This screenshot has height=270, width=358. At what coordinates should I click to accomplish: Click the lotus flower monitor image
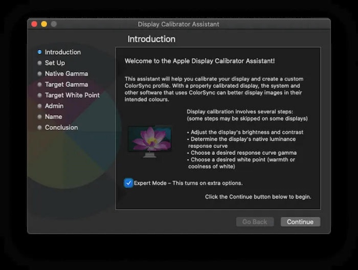click(x=150, y=142)
